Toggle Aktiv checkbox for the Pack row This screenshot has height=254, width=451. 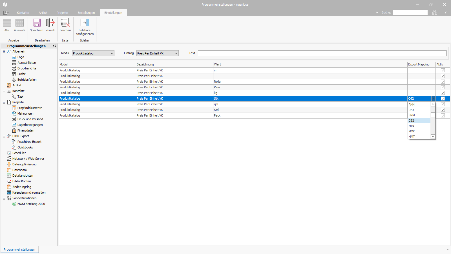[x=443, y=115]
